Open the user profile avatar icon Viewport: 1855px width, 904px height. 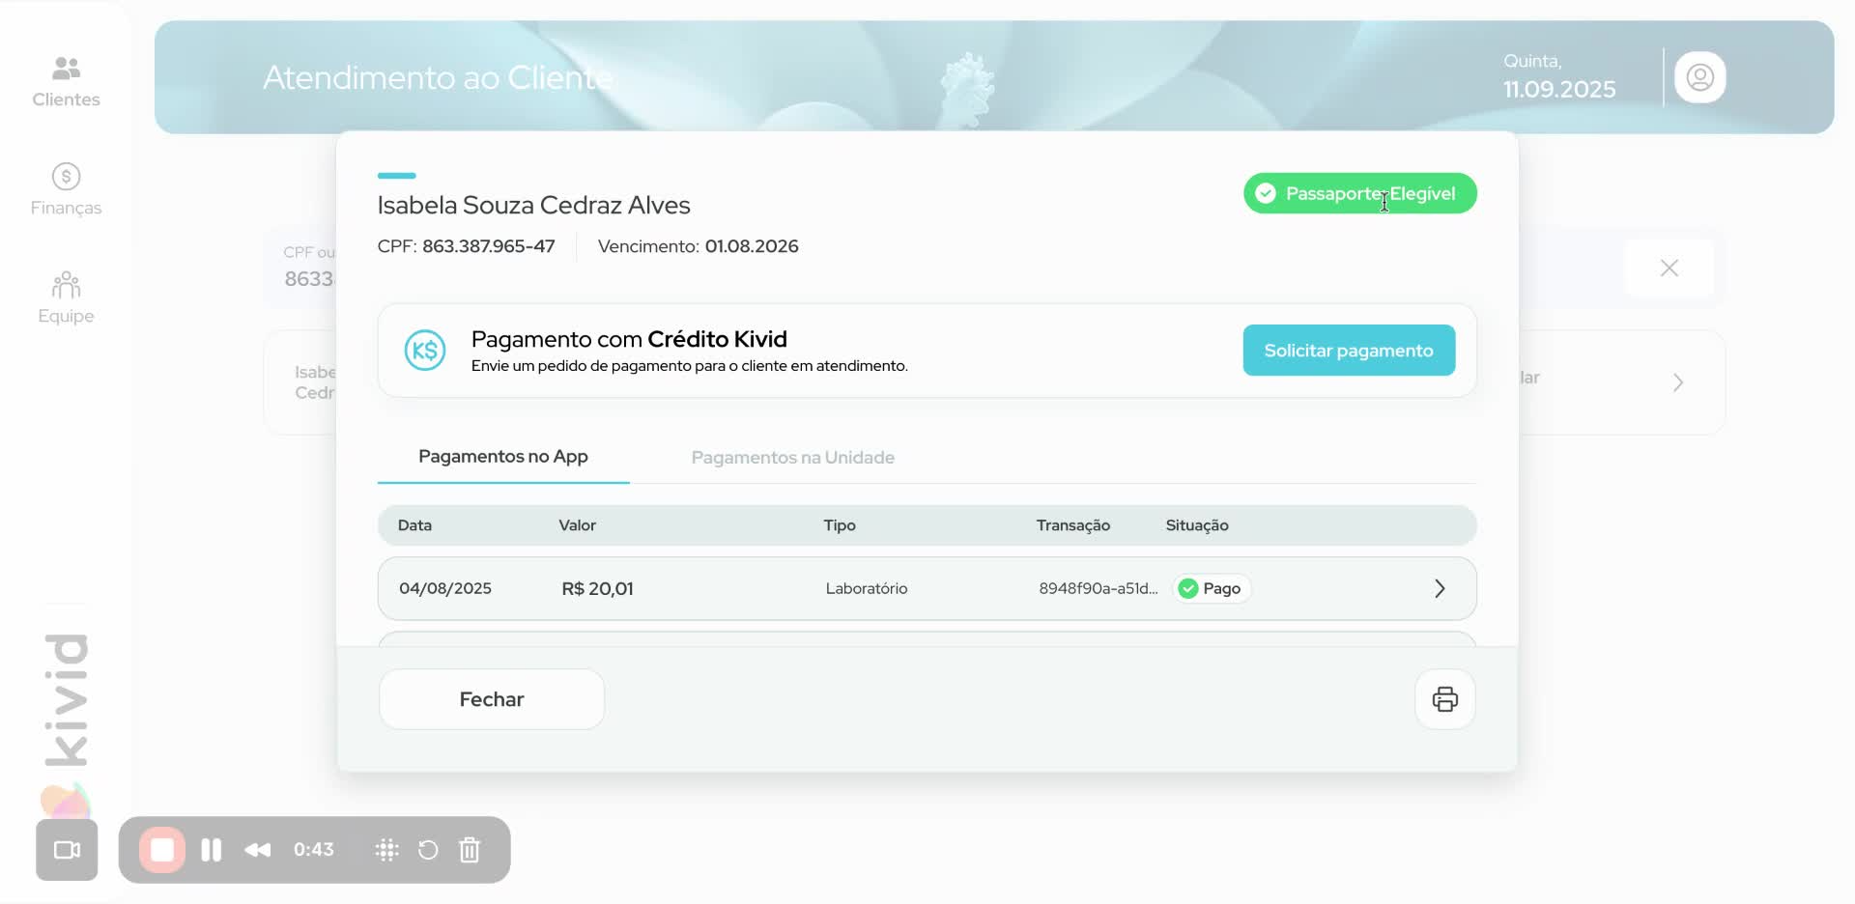(x=1699, y=77)
